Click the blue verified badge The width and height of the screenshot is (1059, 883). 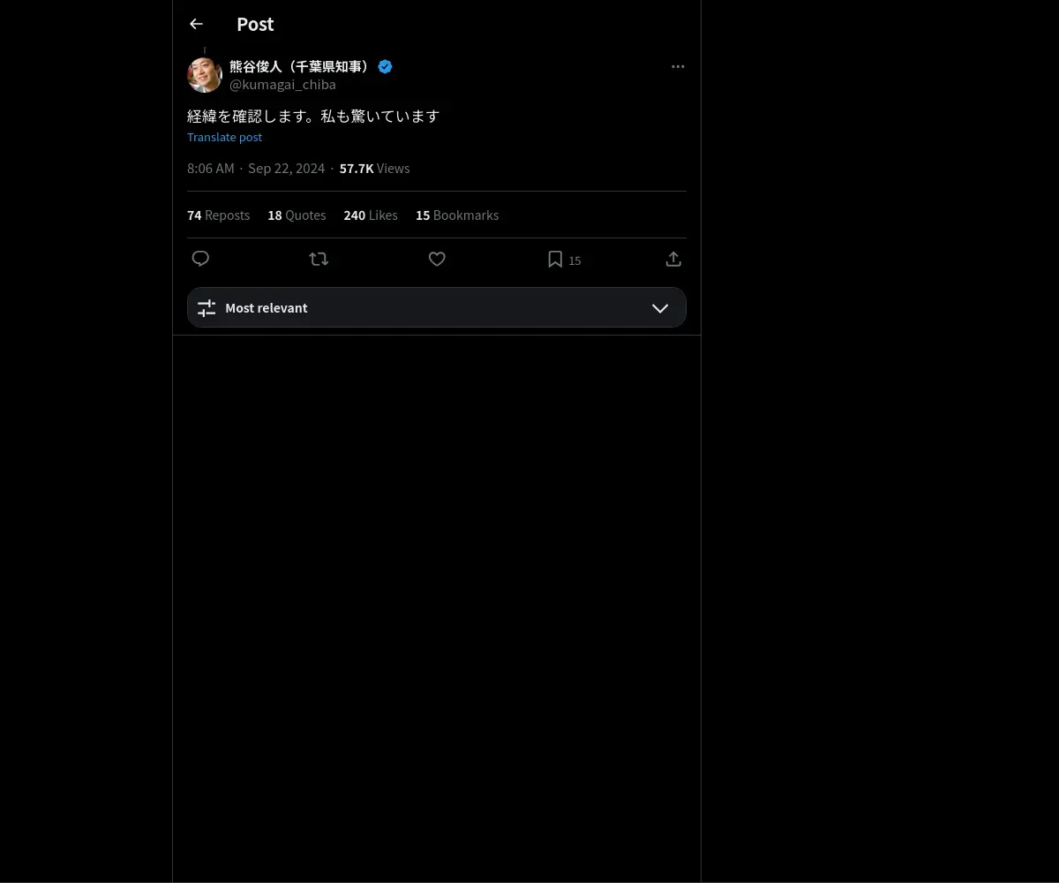(385, 66)
